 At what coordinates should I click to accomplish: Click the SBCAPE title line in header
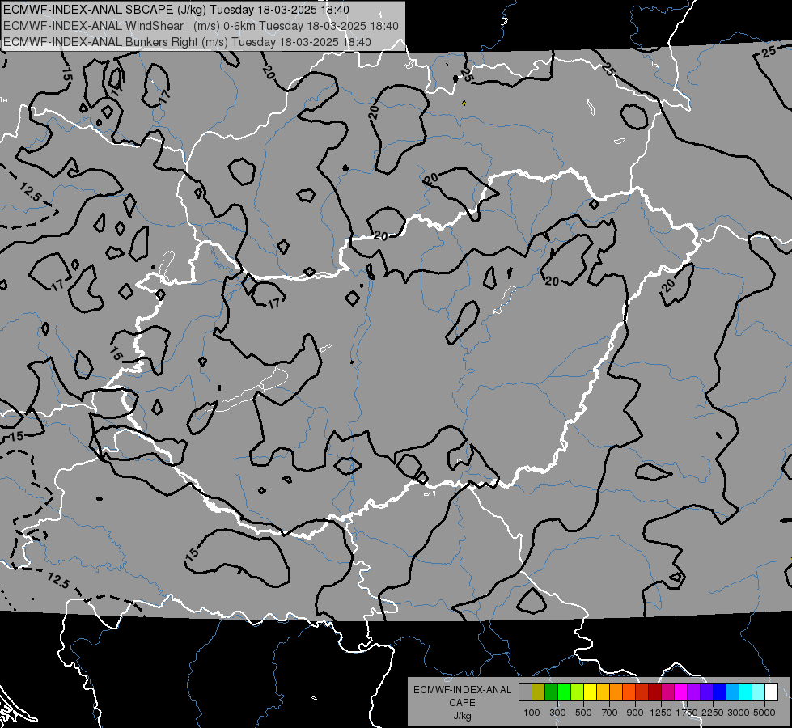[x=176, y=10]
